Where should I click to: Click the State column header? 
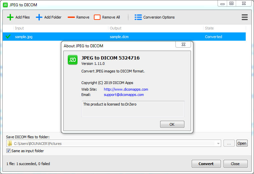(209, 28)
